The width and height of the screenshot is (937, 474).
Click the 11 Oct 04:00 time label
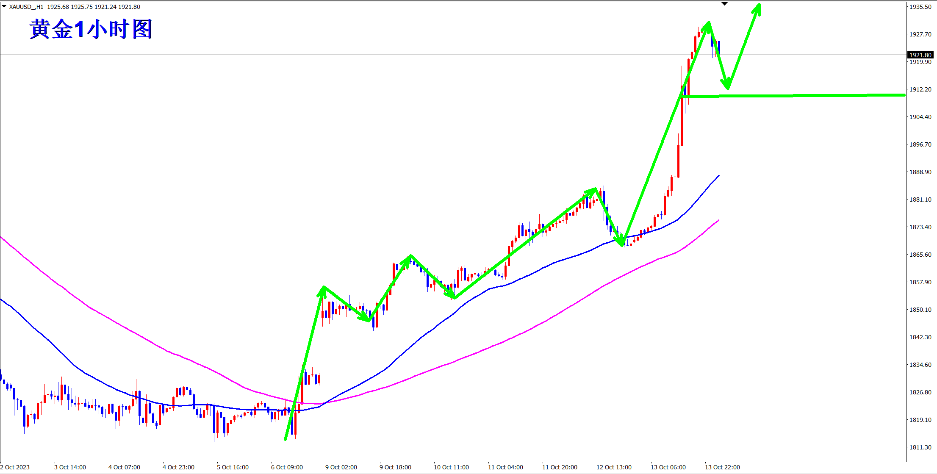505,467
